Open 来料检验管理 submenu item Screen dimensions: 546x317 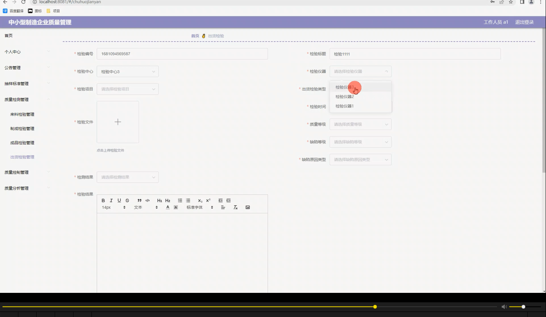pos(22,114)
